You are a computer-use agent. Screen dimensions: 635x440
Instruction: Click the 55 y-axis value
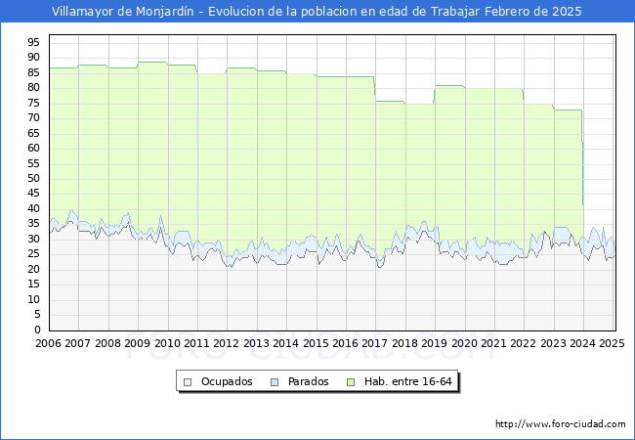(33, 163)
